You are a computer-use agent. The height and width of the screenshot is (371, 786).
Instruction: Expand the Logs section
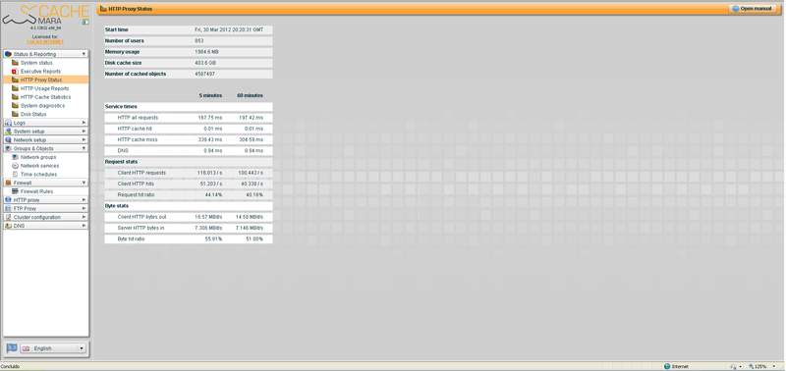pyautogui.click(x=45, y=123)
